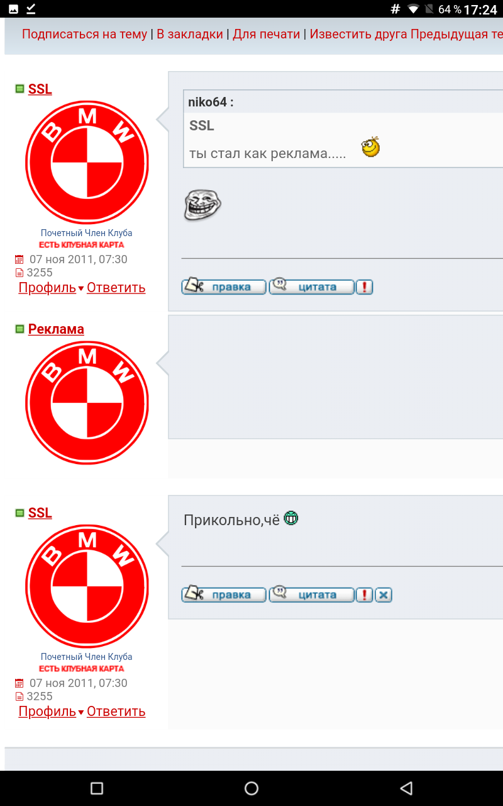Expand the first Профиль dropdown arrow
Viewport: 503px width, 806px height.
click(81, 289)
